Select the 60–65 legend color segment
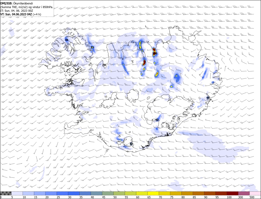The height and width of the screenshot is (199, 261). 142,193
